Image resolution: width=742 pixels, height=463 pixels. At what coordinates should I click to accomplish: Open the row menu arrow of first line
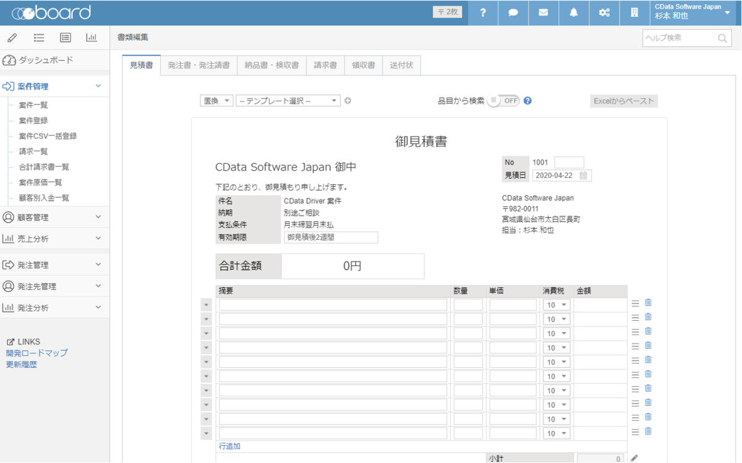pos(207,305)
